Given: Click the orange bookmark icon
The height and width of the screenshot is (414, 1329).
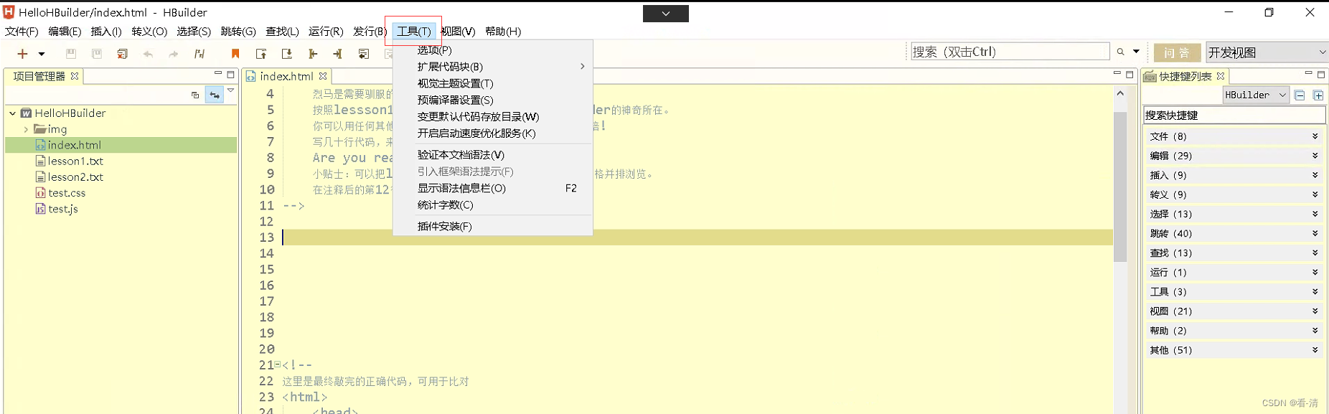Looking at the screenshot, I should click(235, 54).
